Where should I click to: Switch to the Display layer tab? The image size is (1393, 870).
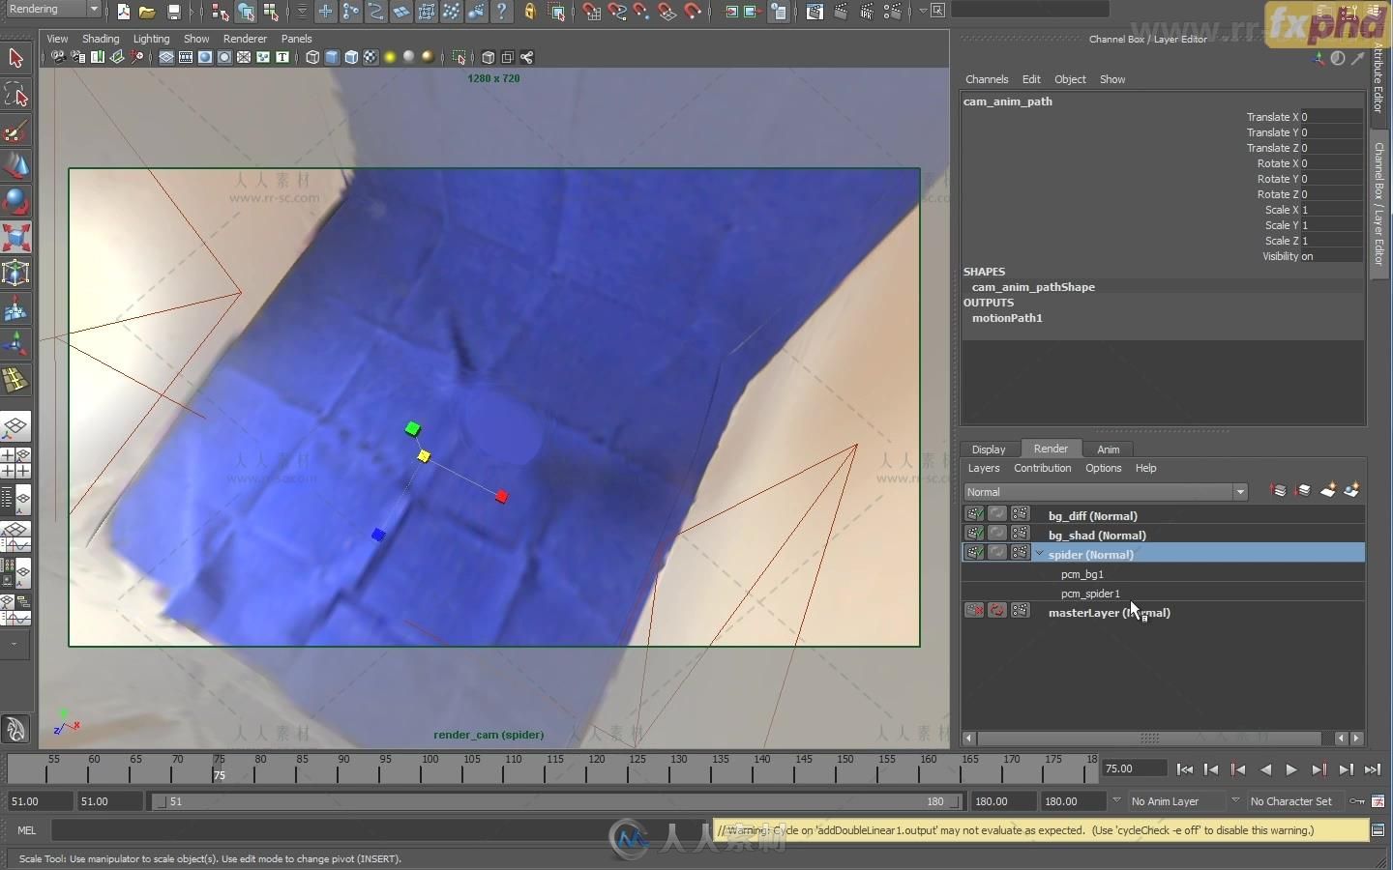tap(989, 449)
